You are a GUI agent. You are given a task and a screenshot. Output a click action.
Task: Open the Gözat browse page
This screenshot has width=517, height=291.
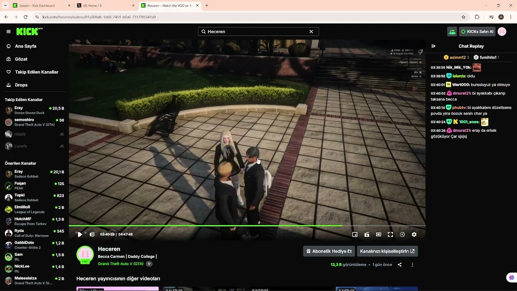point(21,59)
